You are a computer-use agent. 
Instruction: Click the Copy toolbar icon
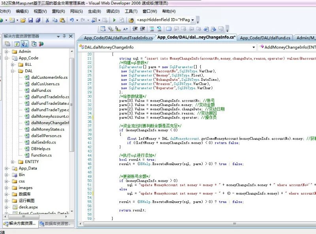(55, 20)
